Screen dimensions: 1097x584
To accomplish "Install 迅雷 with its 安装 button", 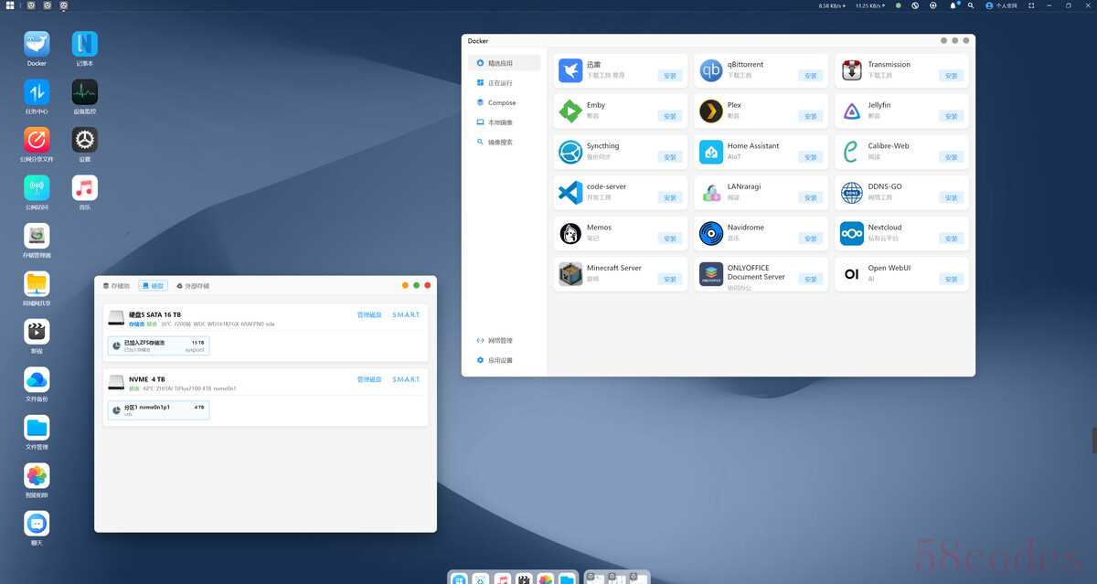I will (670, 76).
